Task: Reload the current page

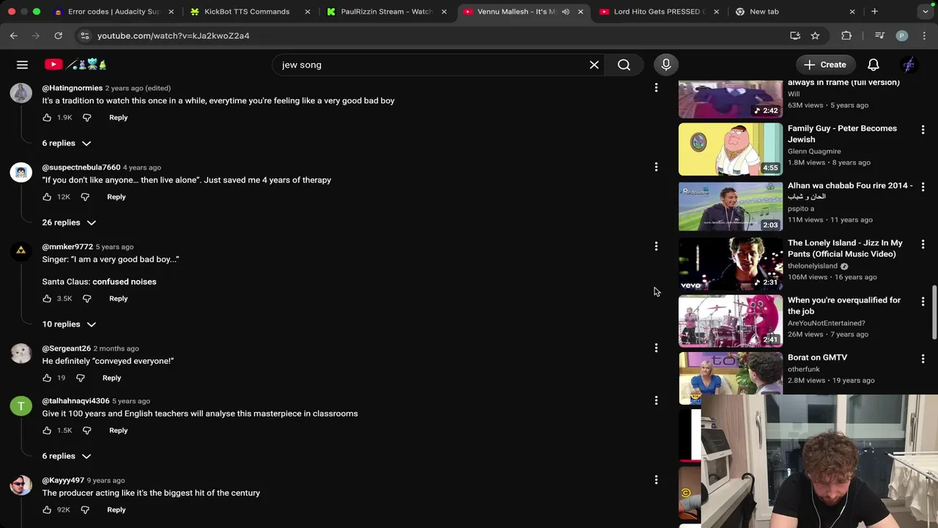Action: [58, 35]
